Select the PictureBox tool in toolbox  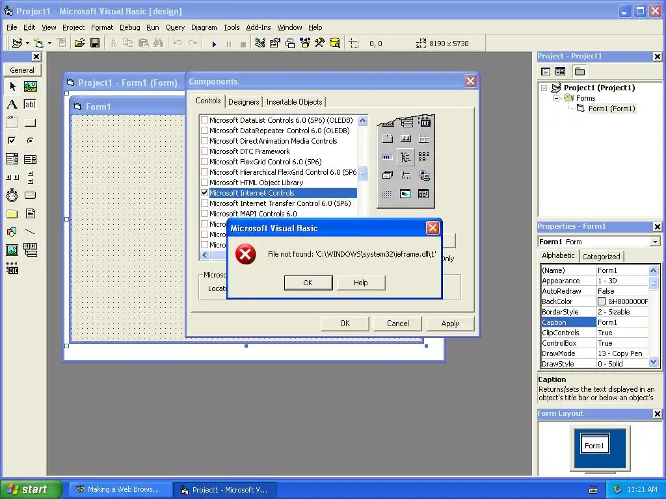click(30, 86)
